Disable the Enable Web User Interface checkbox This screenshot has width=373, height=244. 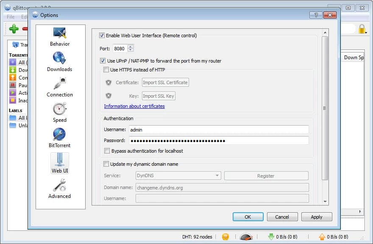click(x=102, y=36)
